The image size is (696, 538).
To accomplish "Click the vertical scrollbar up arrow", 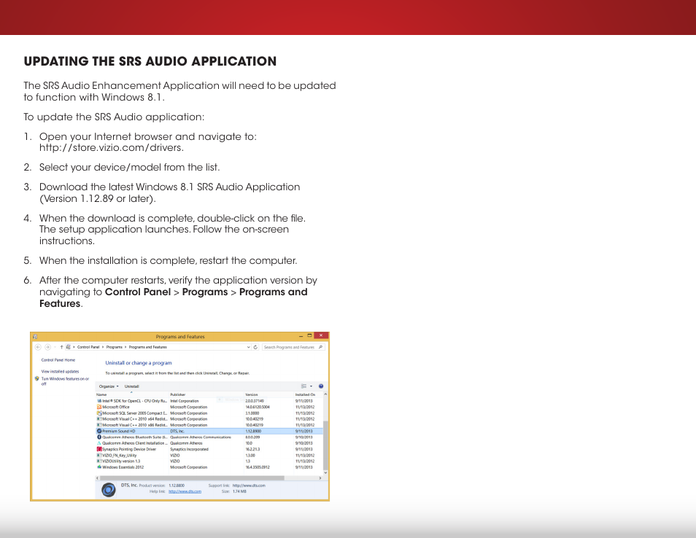I will pos(325,394).
